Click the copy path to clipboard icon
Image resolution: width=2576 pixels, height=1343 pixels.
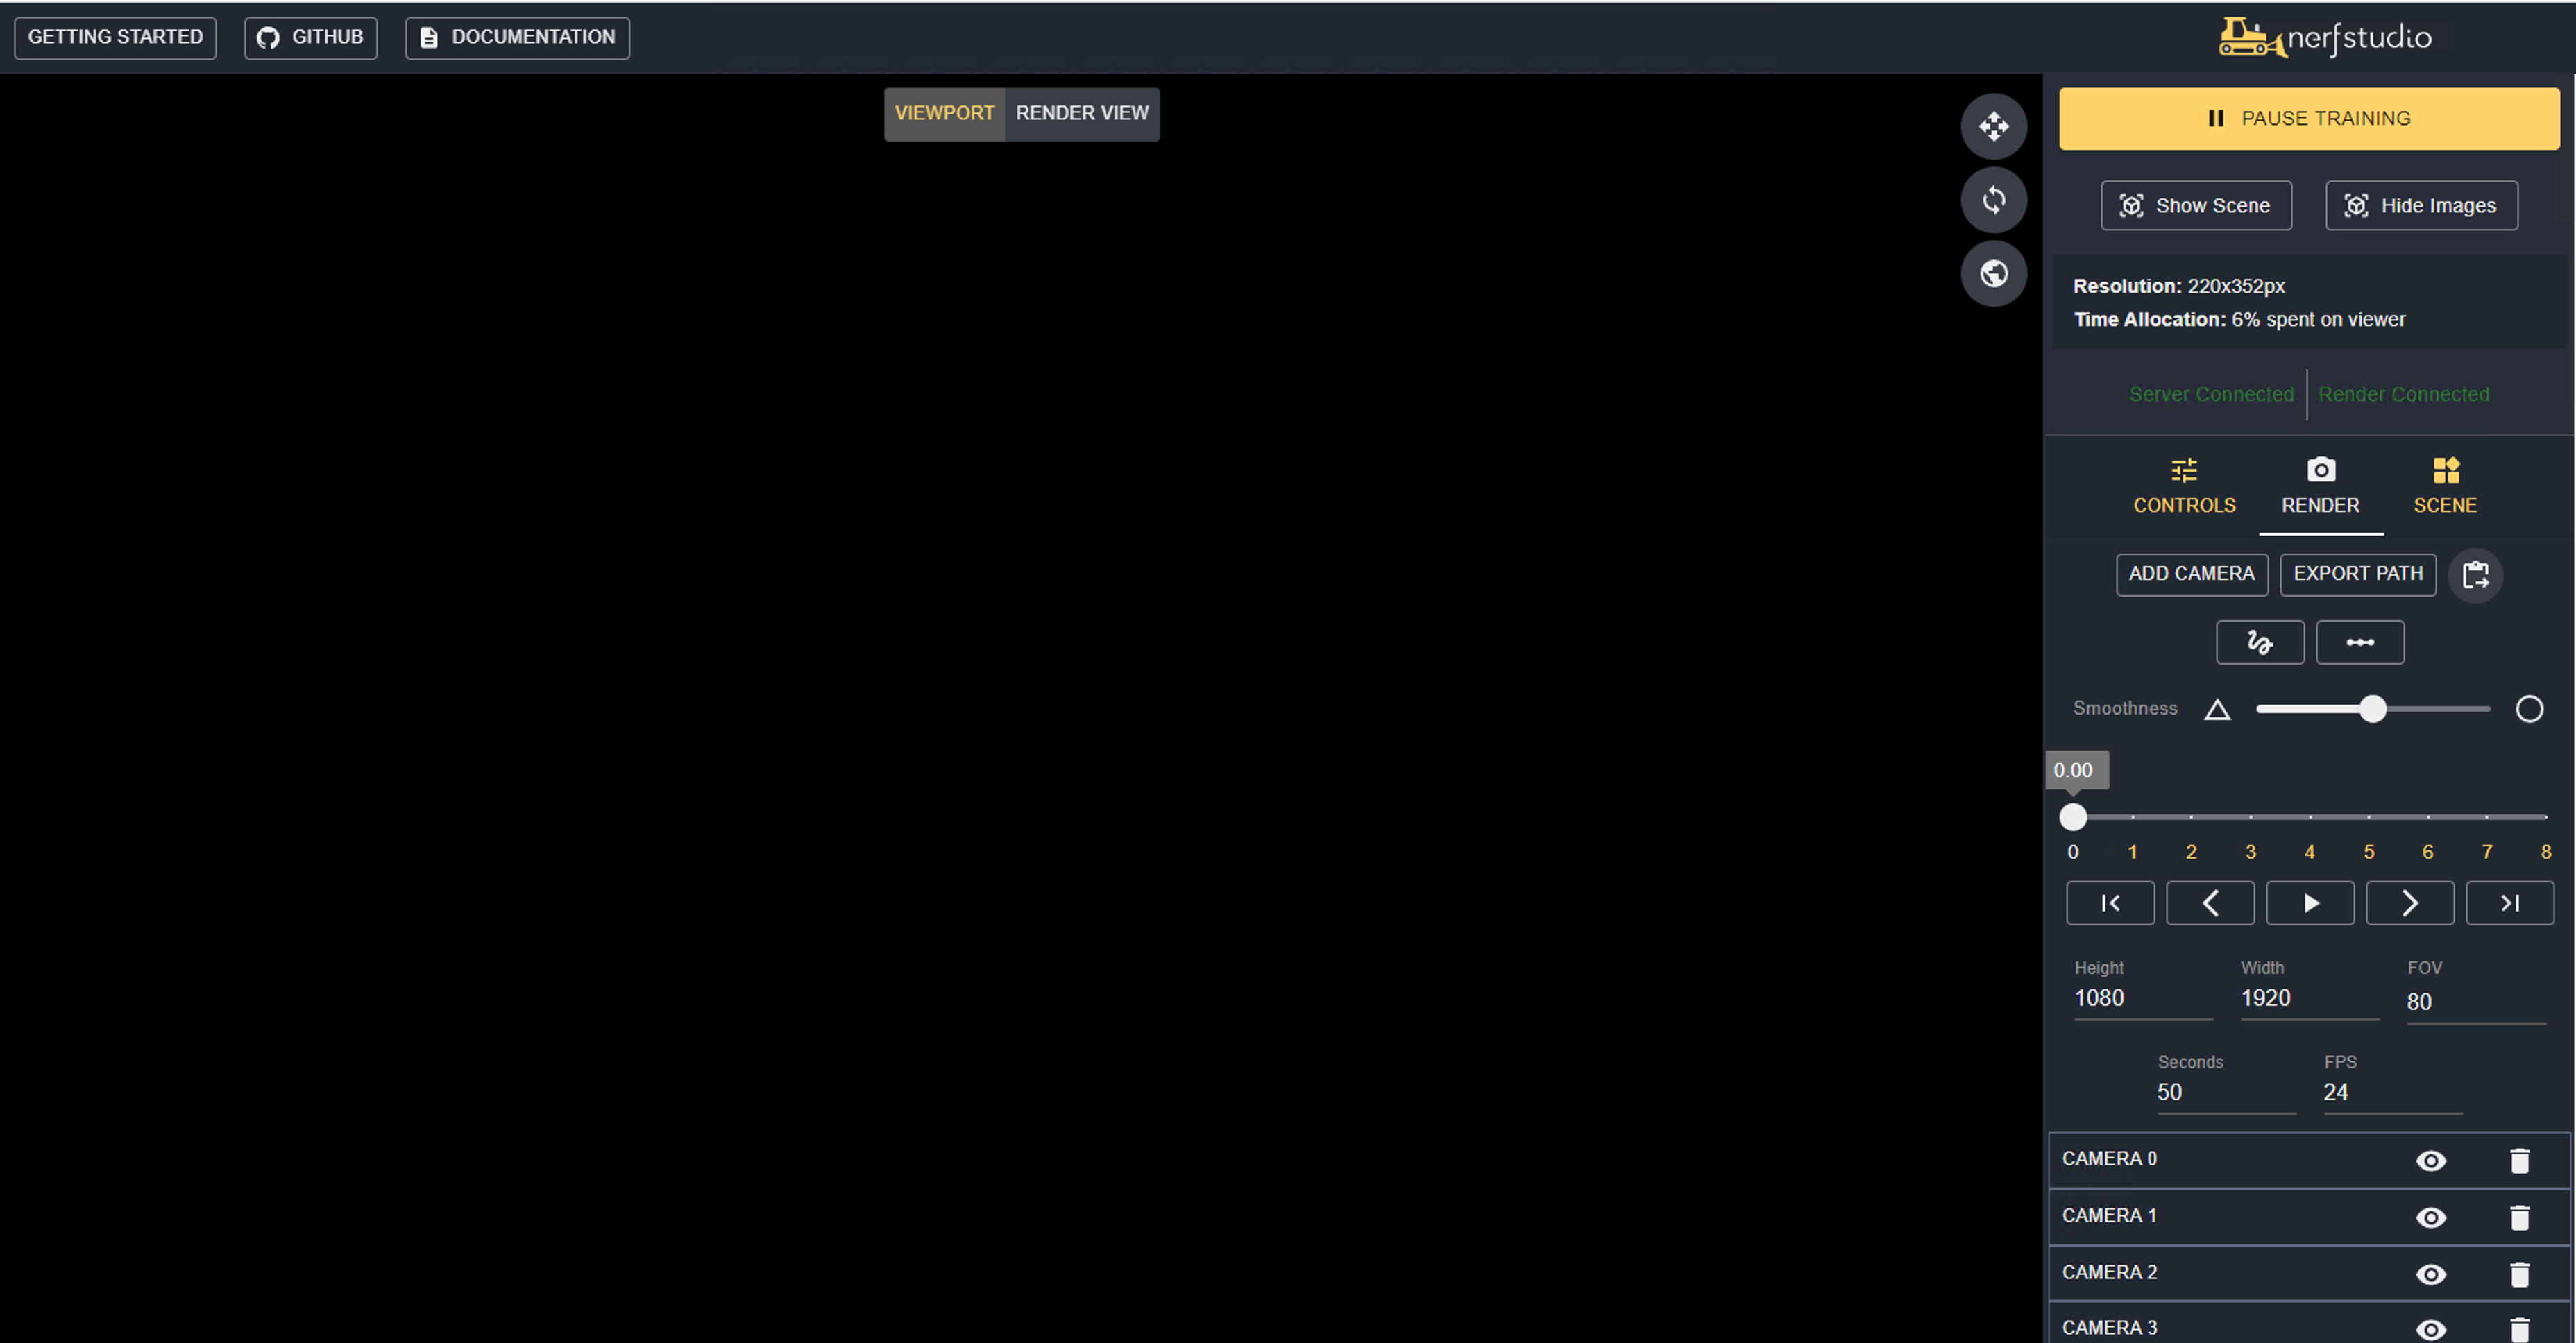[x=2477, y=574]
